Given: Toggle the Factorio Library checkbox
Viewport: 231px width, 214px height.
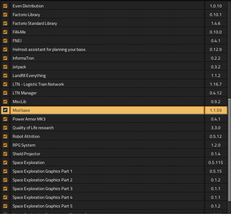Looking at the screenshot, I should pyautogui.click(x=5, y=15).
